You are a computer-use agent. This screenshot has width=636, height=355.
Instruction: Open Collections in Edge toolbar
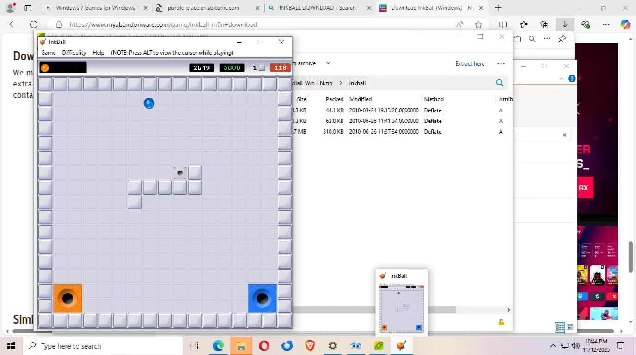(x=544, y=24)
